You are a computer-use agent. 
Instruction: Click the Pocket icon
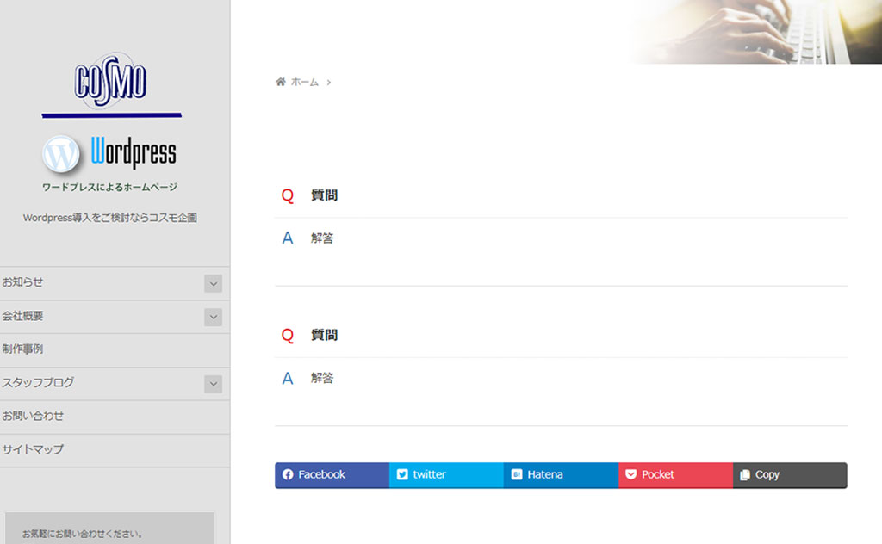click(630, 475)
